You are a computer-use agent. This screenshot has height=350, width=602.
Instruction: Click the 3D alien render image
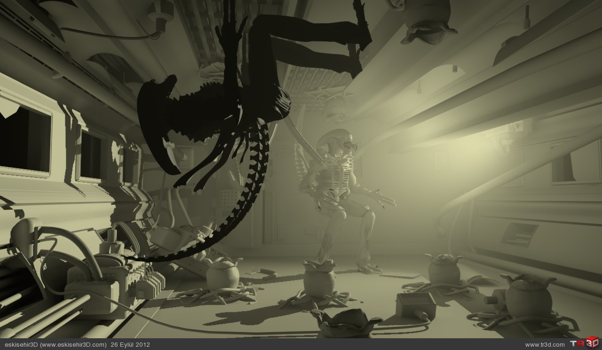[301, 169]
